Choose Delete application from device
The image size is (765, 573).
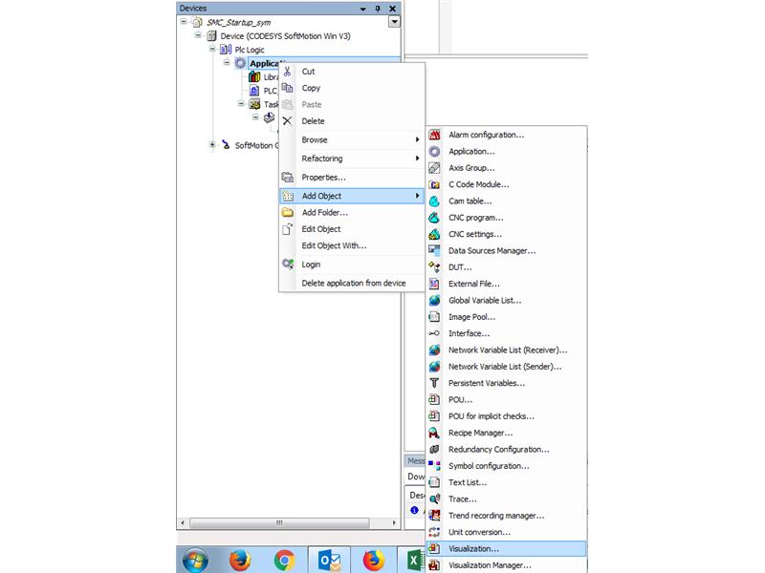pos(353,283)
